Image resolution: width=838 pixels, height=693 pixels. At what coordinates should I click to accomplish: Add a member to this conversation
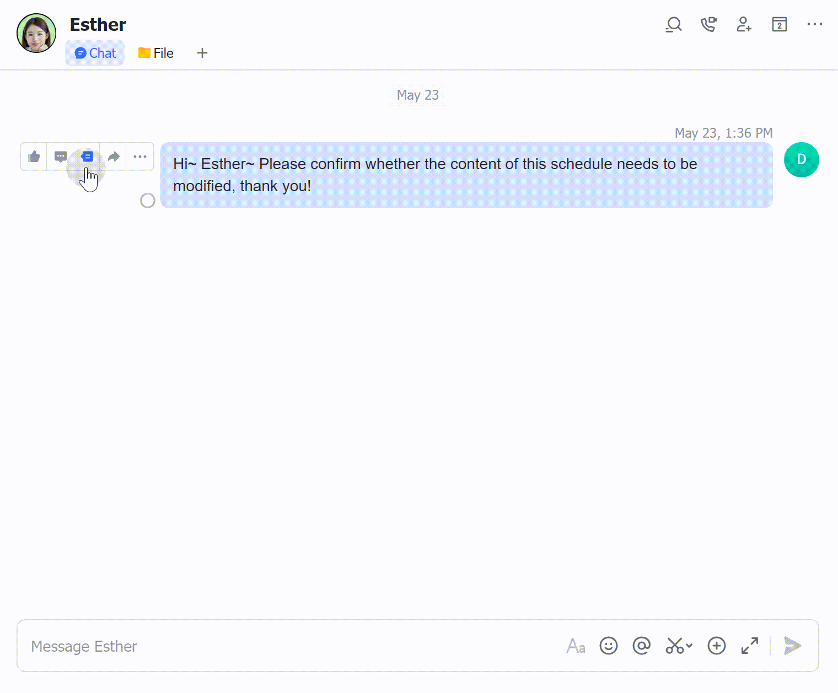[x=744, y=25]
